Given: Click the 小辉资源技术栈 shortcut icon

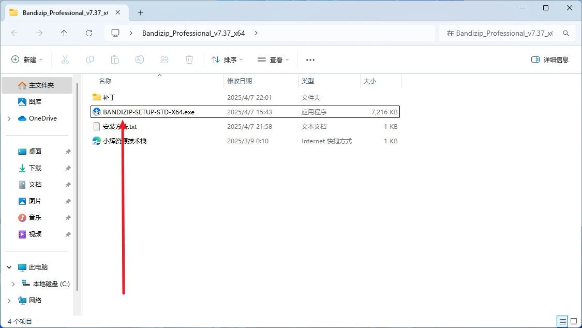Looking at the screenshot, I should [97, 141].
